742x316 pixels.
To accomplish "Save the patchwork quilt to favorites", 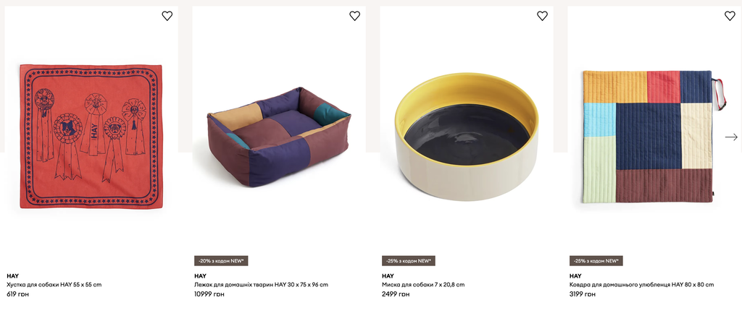I will click(x=730, y=16).
